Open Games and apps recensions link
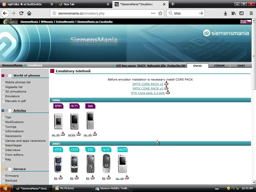Screen dimensions: 256x192 click(25, 140)
